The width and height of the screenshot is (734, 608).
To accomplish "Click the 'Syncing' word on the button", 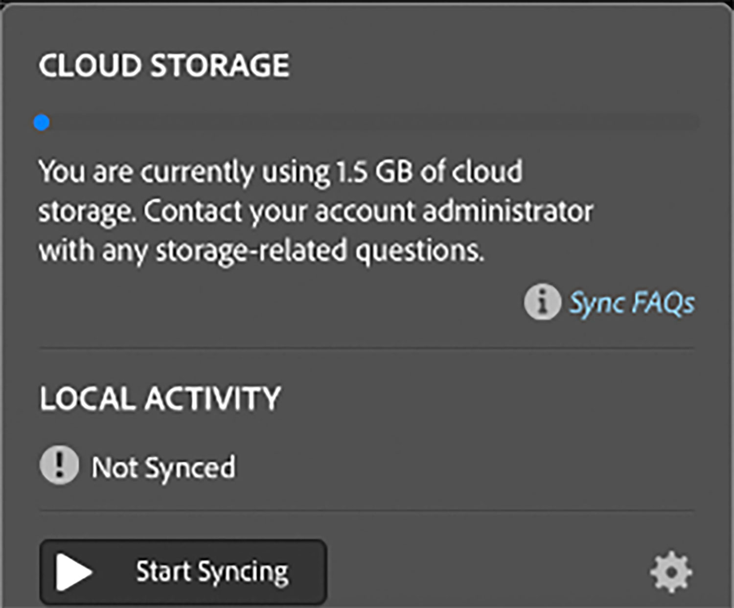I will point(243,572).
